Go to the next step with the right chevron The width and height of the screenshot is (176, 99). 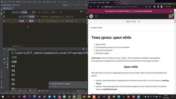[x=139, y=21]
